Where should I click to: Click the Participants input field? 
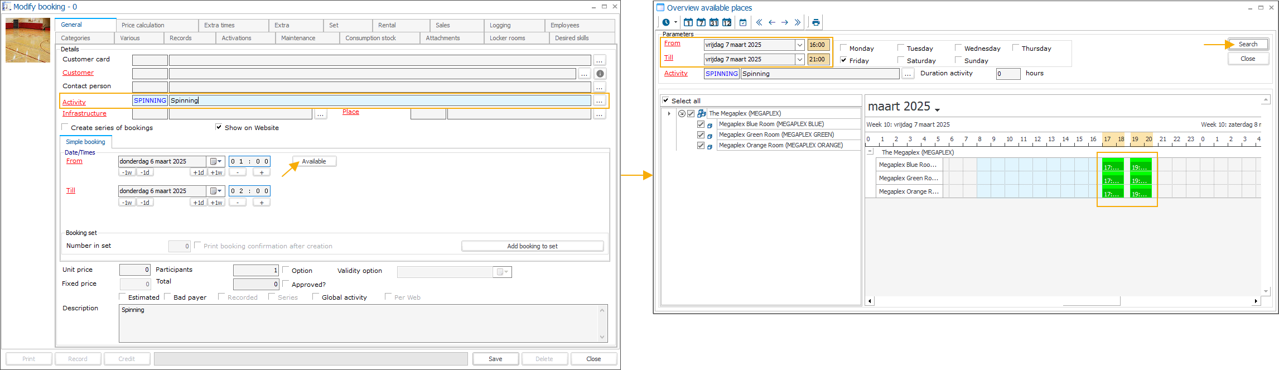(255, 270)
